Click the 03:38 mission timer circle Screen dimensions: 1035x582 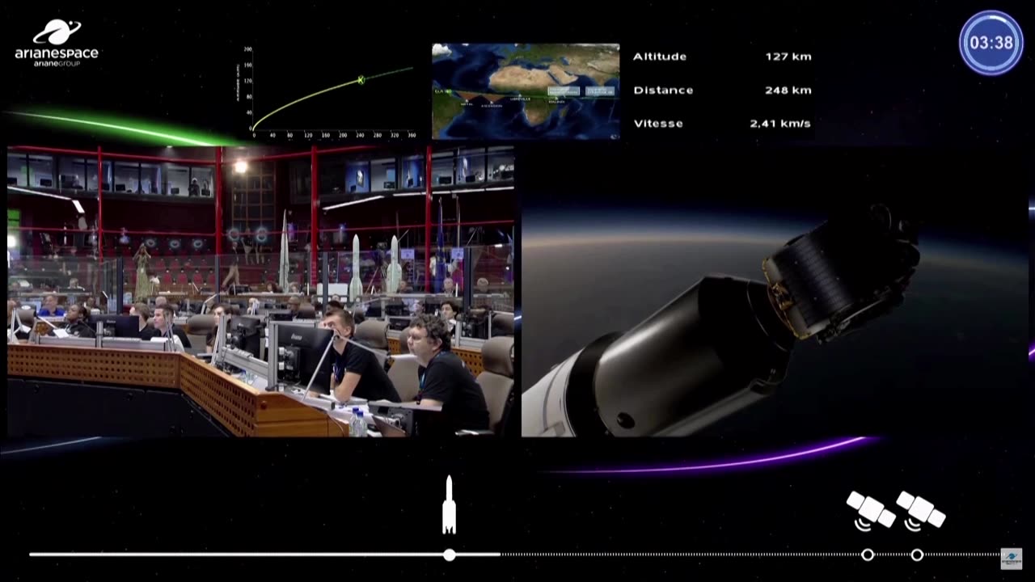[991, 43]
